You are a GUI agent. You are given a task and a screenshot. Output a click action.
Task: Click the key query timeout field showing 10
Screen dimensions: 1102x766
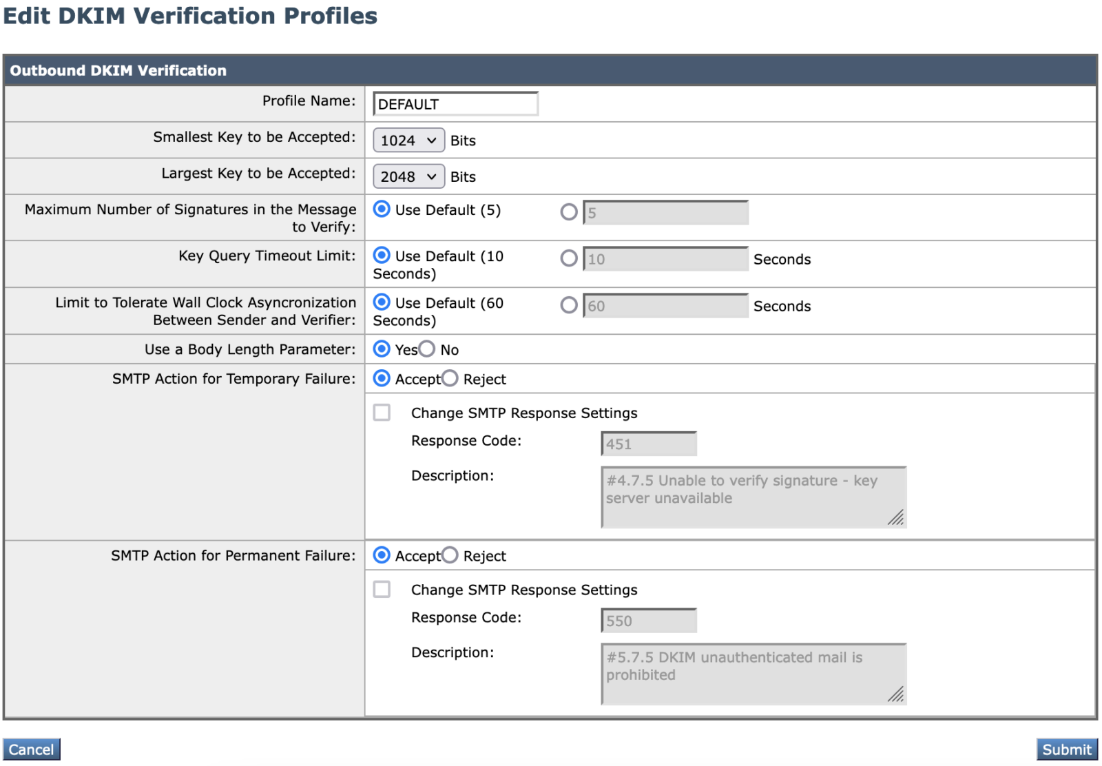665,259
